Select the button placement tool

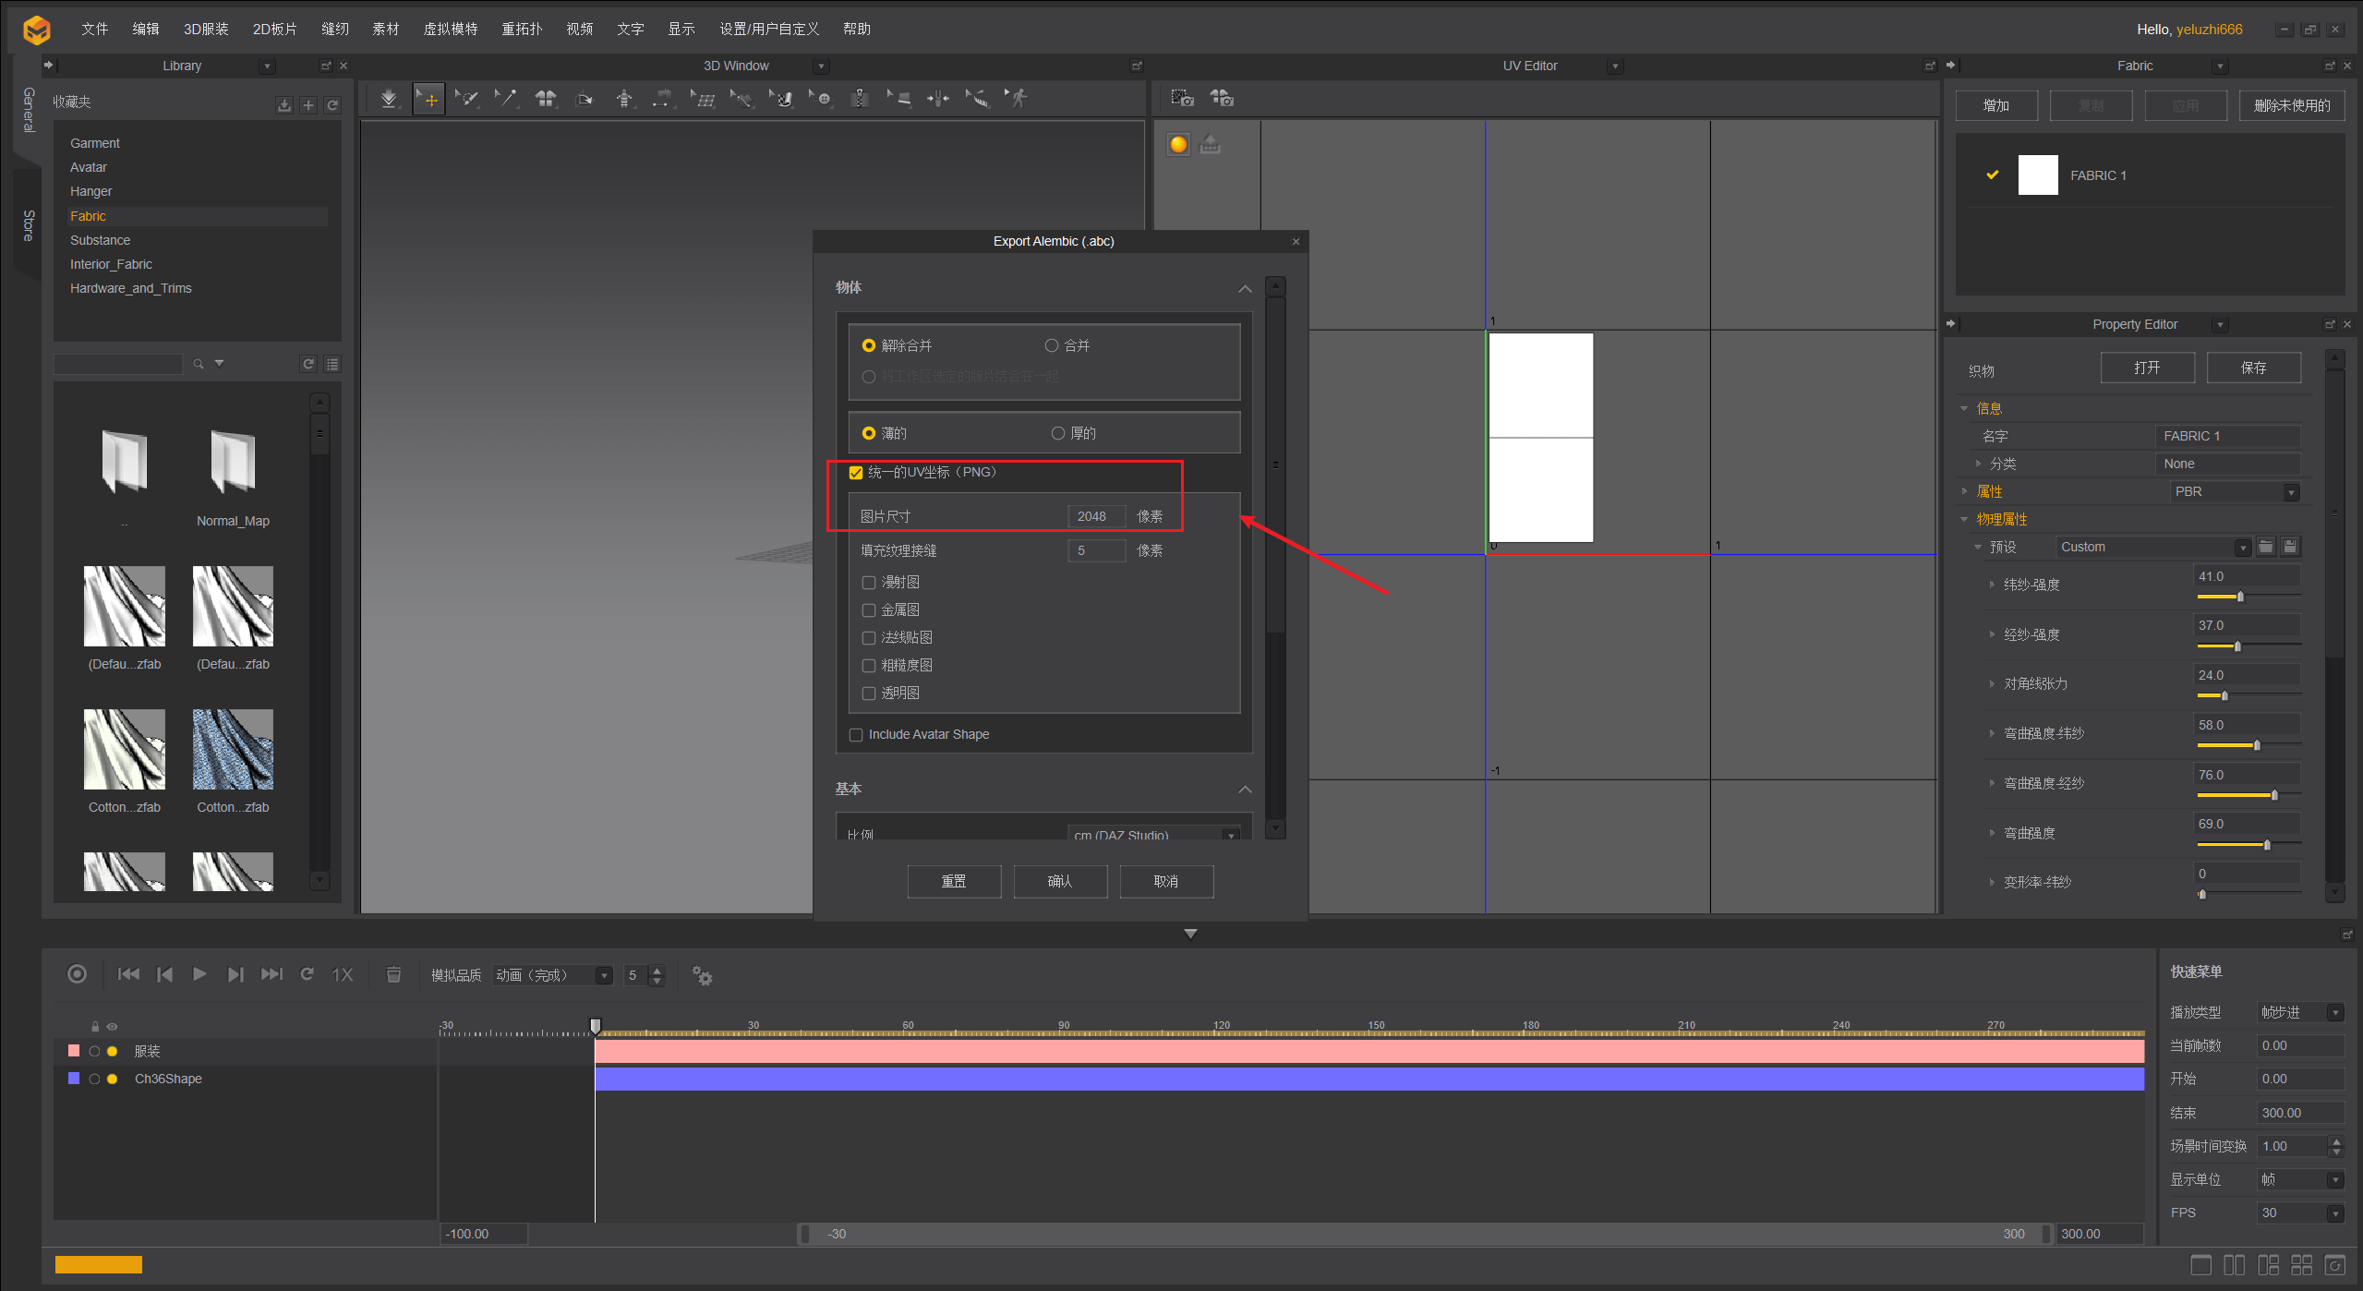pyautogui.click(x=822, y=99)
